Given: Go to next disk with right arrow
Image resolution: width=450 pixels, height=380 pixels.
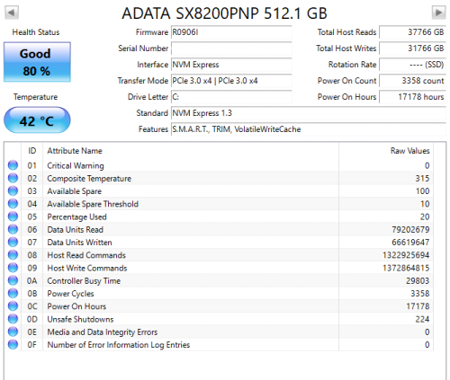Looking at the screenshot, I should (x=438, y=13).
